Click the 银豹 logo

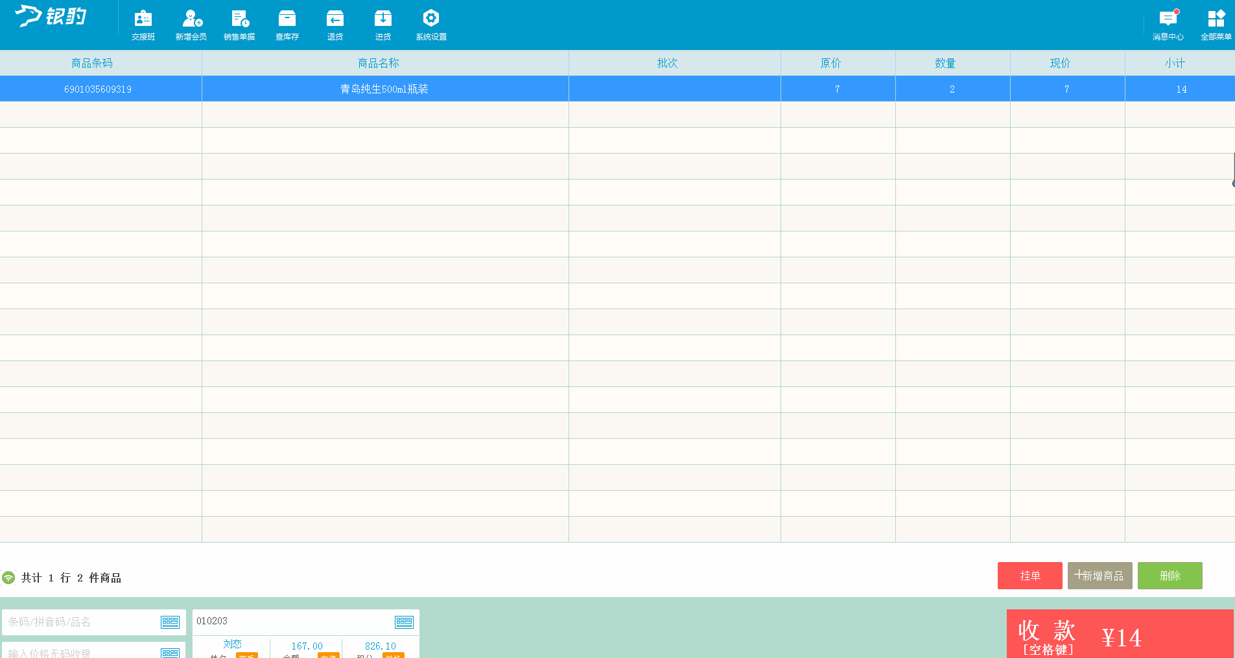51,16
